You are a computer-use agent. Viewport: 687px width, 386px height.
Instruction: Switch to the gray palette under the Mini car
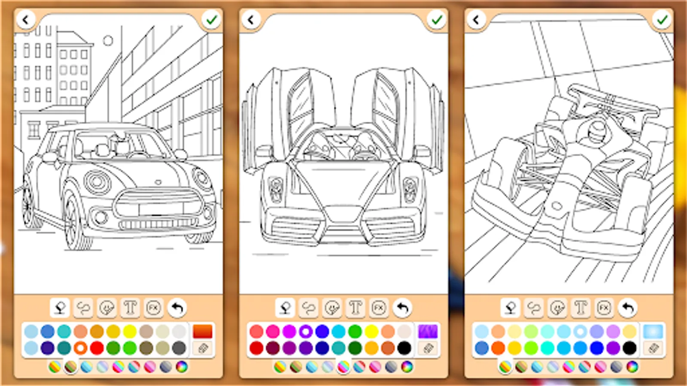coord(166,367)
